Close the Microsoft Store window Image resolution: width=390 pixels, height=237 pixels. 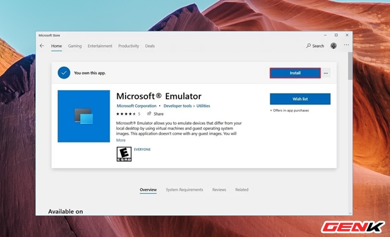pos(347,35)
